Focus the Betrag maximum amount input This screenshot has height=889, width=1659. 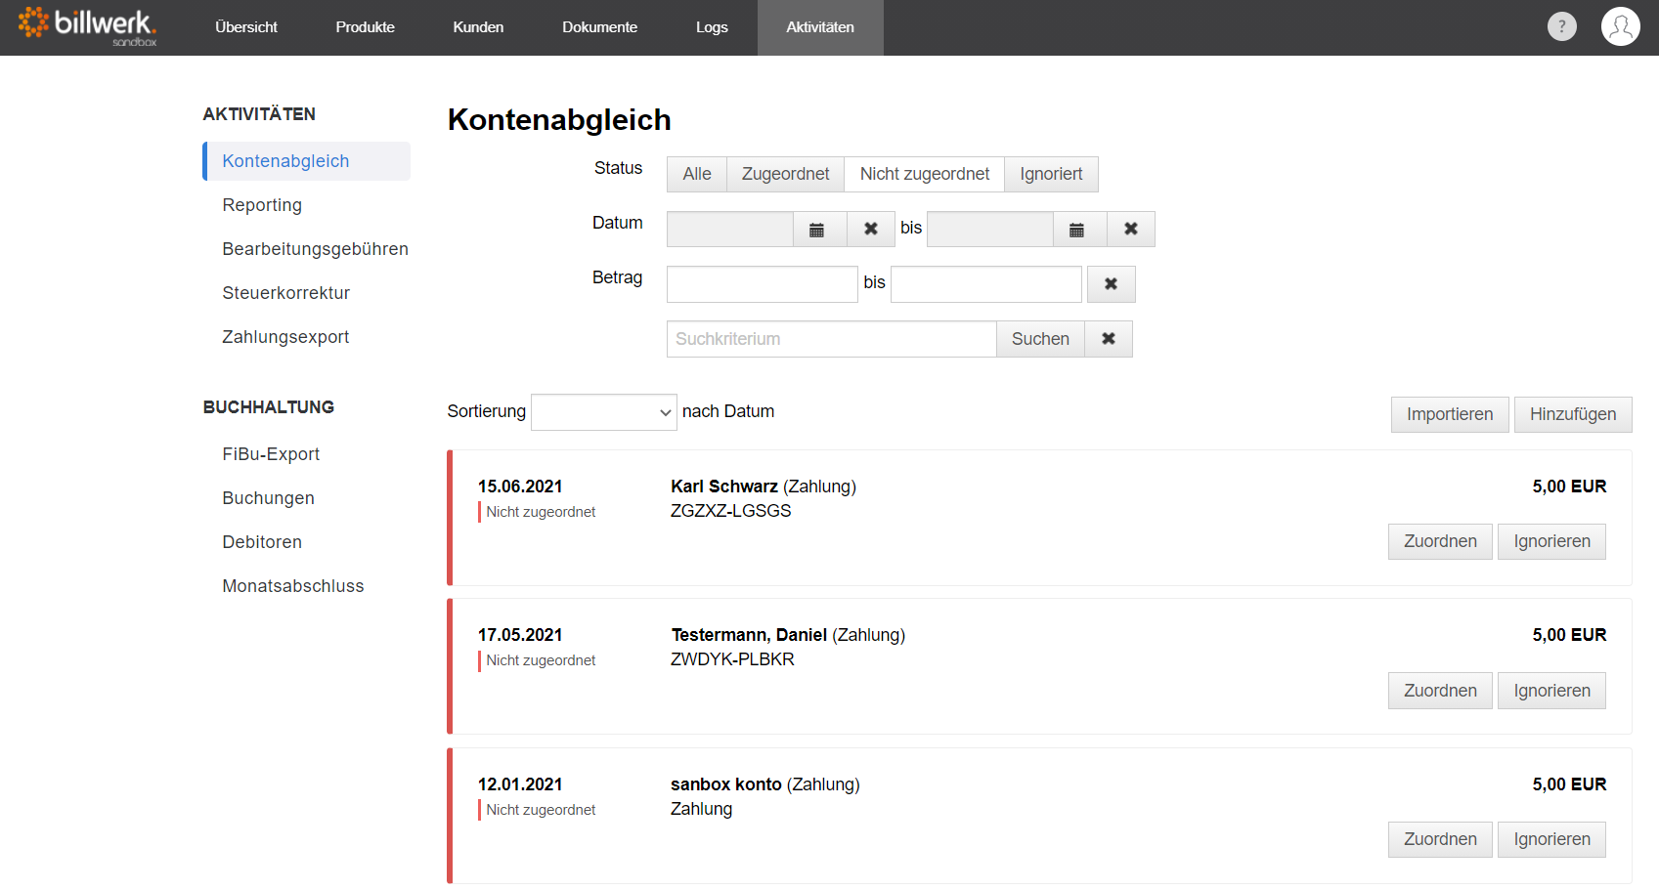pos(986,284)
